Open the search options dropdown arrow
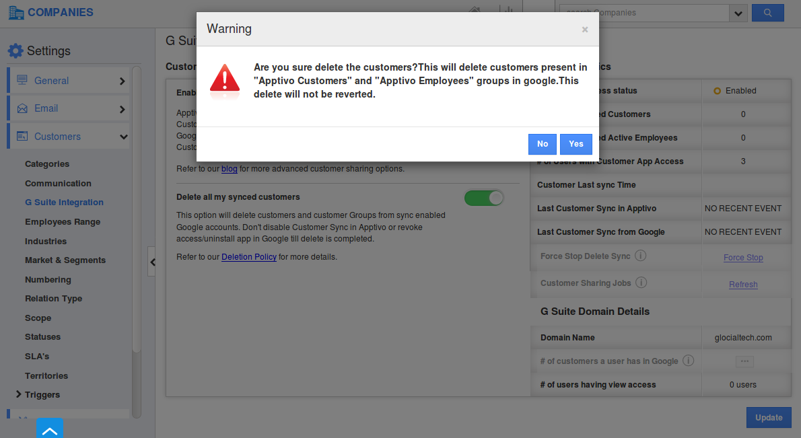Screen dimensions: 801x438 click(738, 13)
